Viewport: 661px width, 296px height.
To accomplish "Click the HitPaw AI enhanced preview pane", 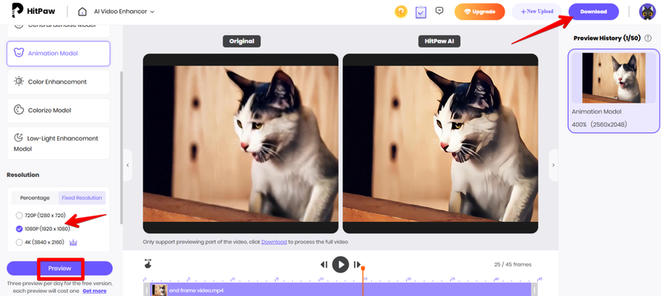I will point(440,144).
